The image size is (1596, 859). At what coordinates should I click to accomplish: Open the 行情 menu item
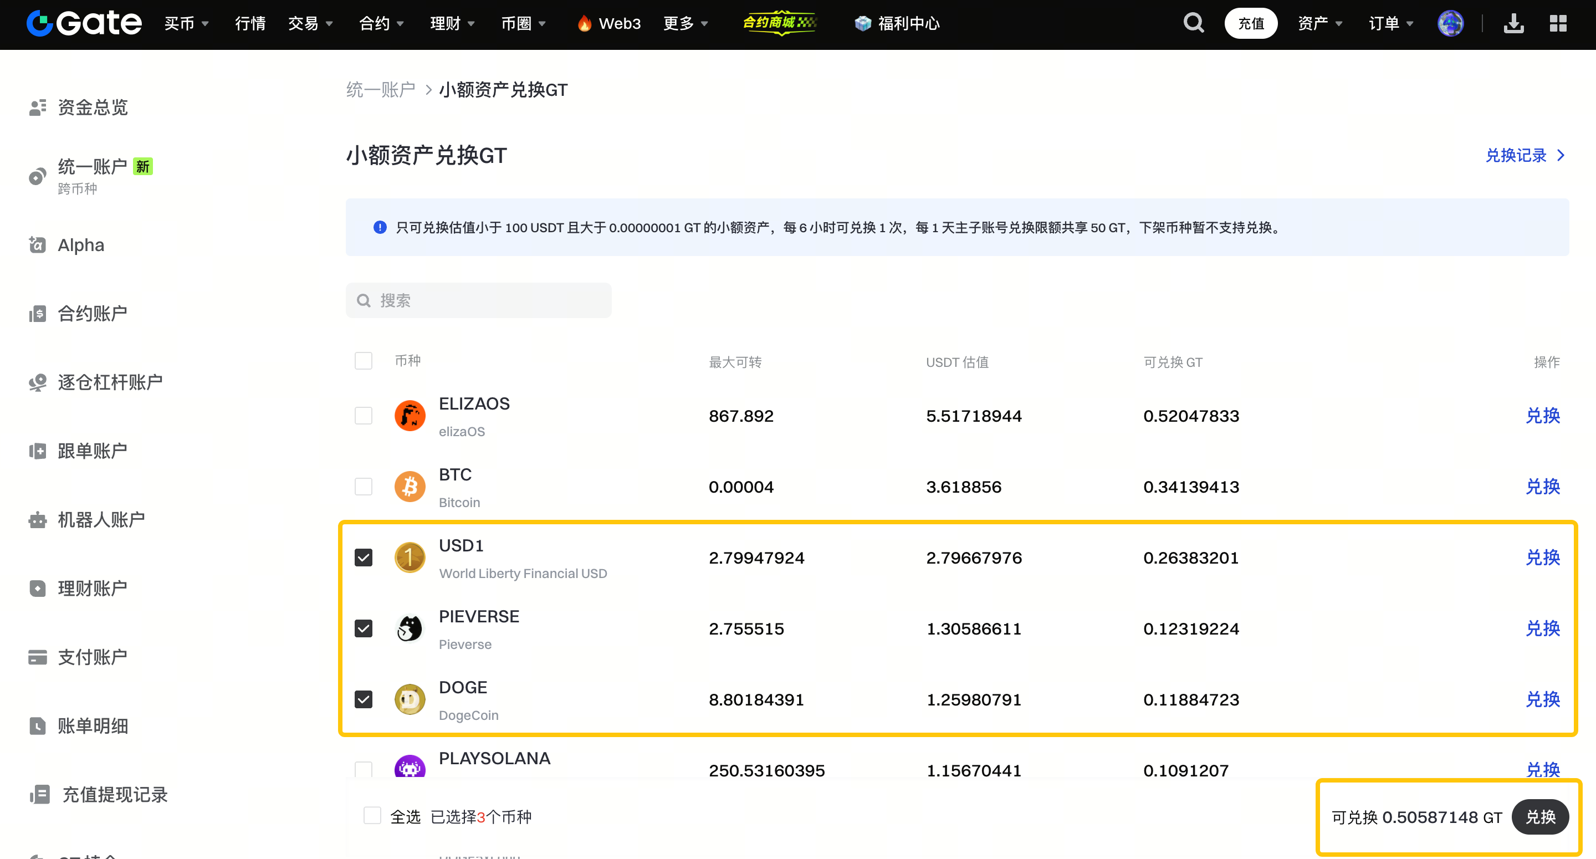pyautogui.click(x=250, y=23)
